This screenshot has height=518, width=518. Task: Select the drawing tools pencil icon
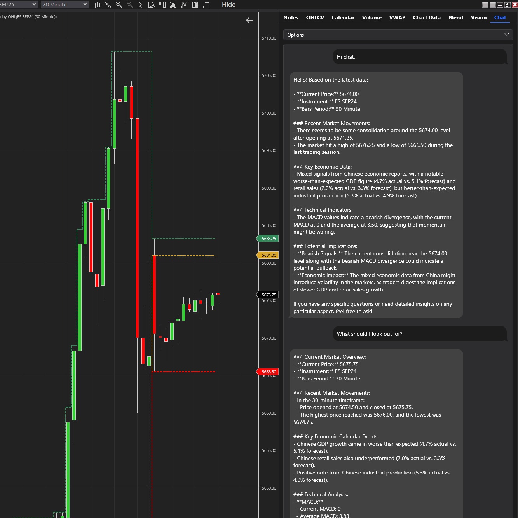pos(108,5)
